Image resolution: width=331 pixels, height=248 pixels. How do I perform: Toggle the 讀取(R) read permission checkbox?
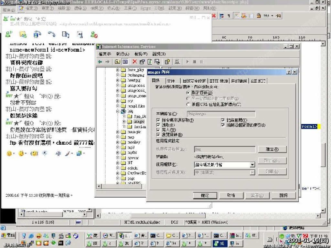point(158,125)
